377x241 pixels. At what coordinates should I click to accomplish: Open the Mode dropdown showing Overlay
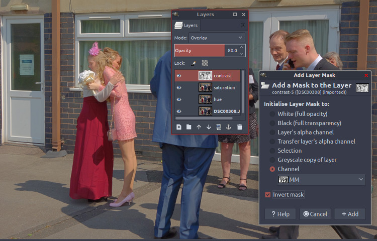pyautogui.click(x=217, y=38)
